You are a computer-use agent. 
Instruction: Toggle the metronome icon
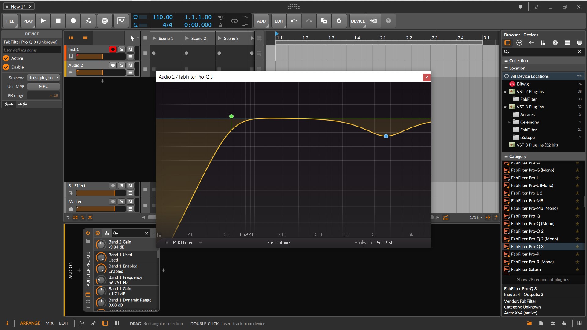tap(220, 25)
